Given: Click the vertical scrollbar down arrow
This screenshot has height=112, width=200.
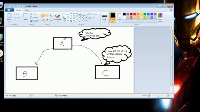Looking at the screenshot, I should (172, 92).
